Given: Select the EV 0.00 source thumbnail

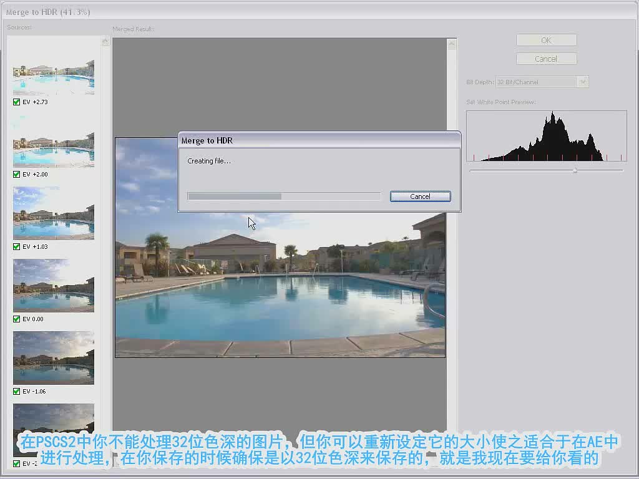Looking at the screenshot, I should click(x=54, y=286).
